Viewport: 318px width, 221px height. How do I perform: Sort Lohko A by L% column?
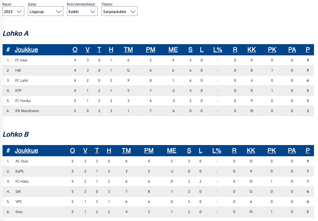click(x=218, y=50)
